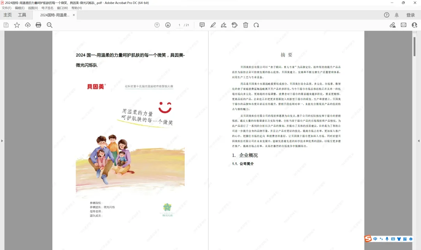Image resolution: width=421 pixels, height=250 pixels.
Task: Add document to favorites star
Action: [17, 25]
